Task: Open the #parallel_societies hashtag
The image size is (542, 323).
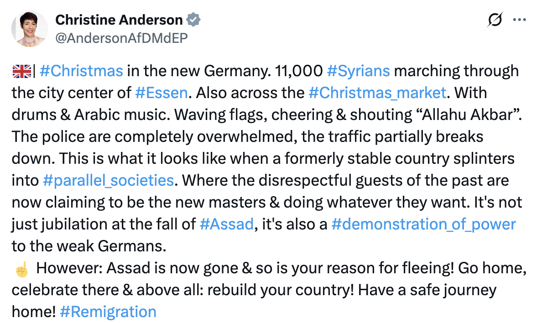Action: point(108,180)
